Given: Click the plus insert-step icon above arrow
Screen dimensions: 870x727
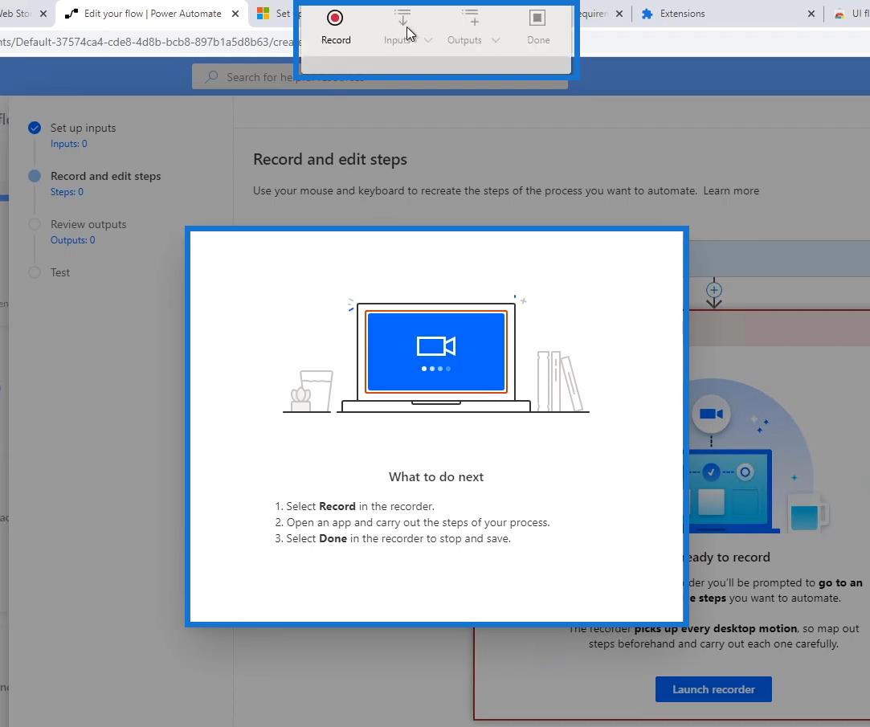Looking at the screenshot, I should pyautogui.click(x=713, y=289).
